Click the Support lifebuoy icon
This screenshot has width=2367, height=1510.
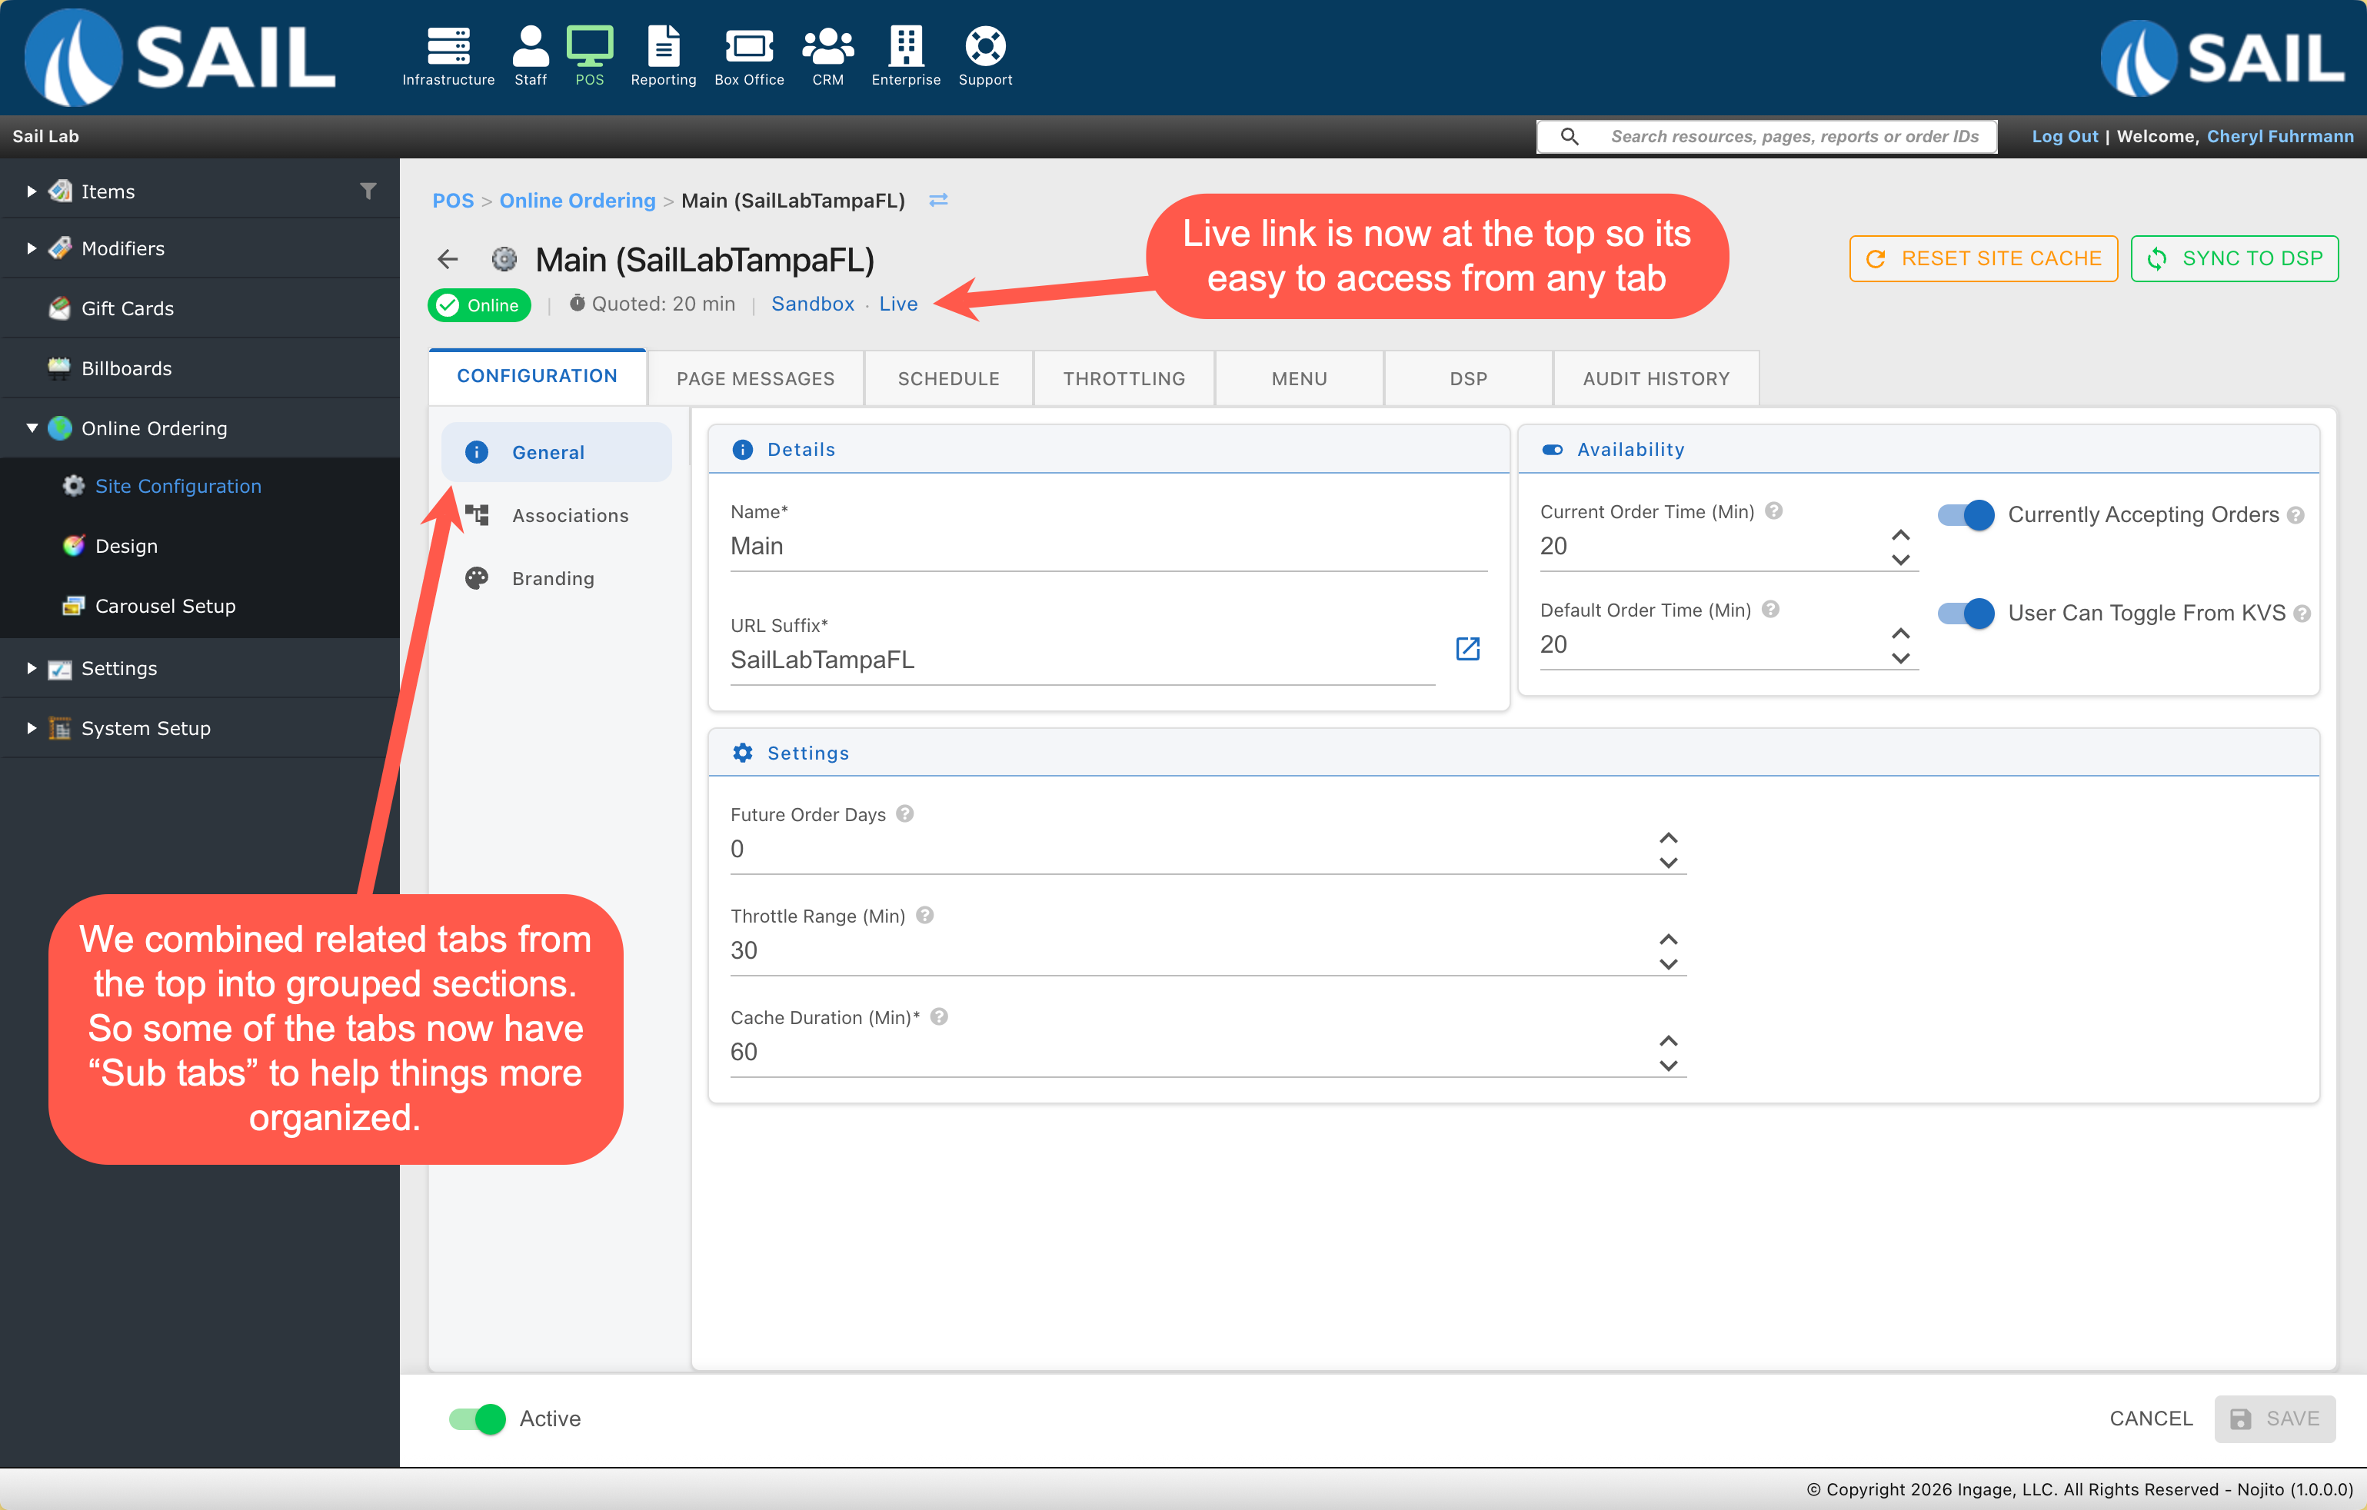click(x=984, y=46)
